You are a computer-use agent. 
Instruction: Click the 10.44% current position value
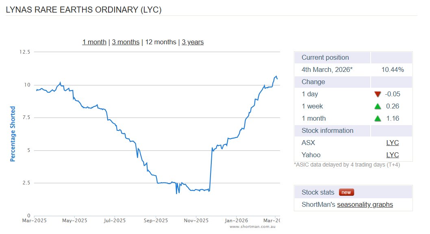(392, 69)
